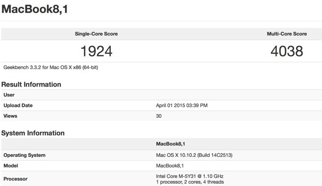Click the Result Information heading
The image size is (322, 186).
31,84
